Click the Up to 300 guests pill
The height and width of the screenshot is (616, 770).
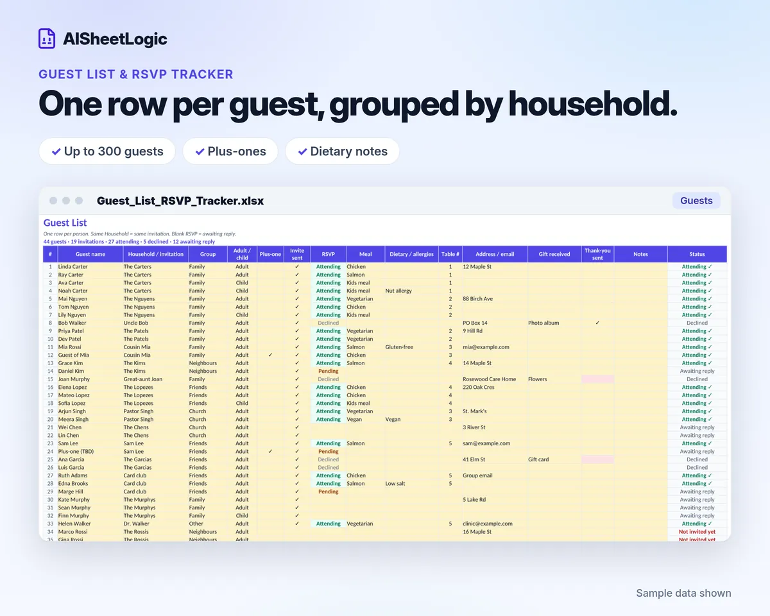[x=107, y=151]
